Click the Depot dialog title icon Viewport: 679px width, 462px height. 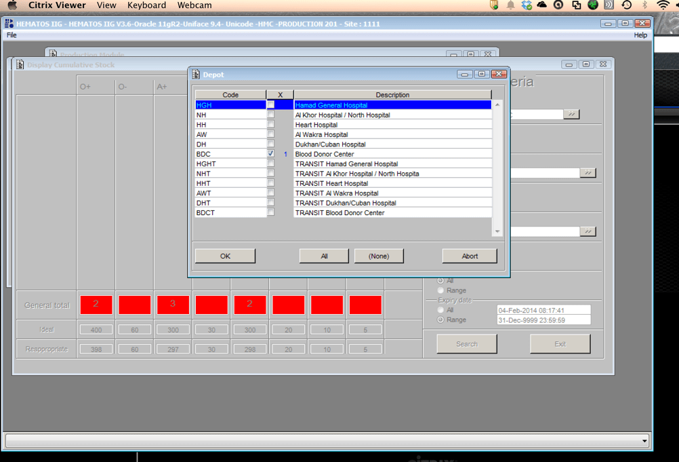click(x=196, y=75)
